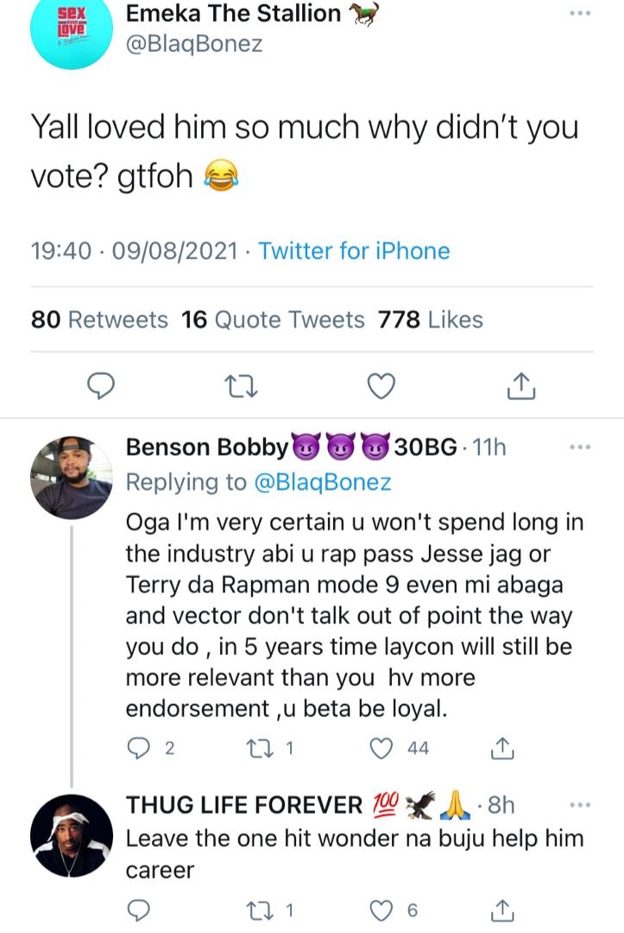624x933 pixels.
Task: Like the main tweet with heart icon
Action: coord(381,386)
